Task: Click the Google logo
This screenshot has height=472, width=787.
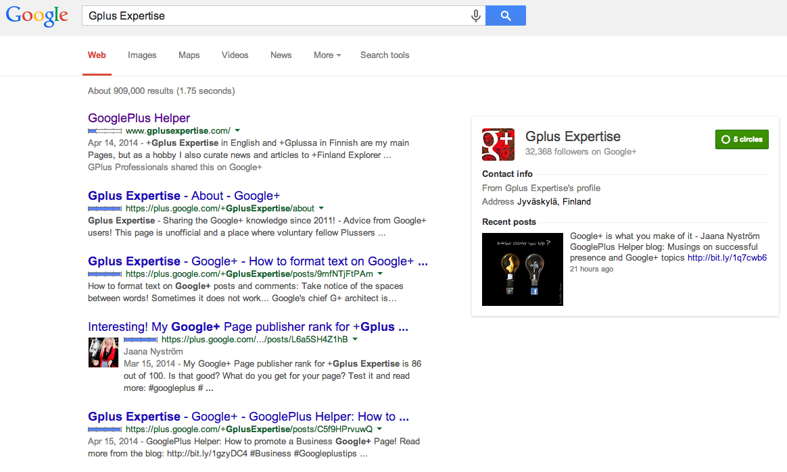Action: (x=37, y=16)
